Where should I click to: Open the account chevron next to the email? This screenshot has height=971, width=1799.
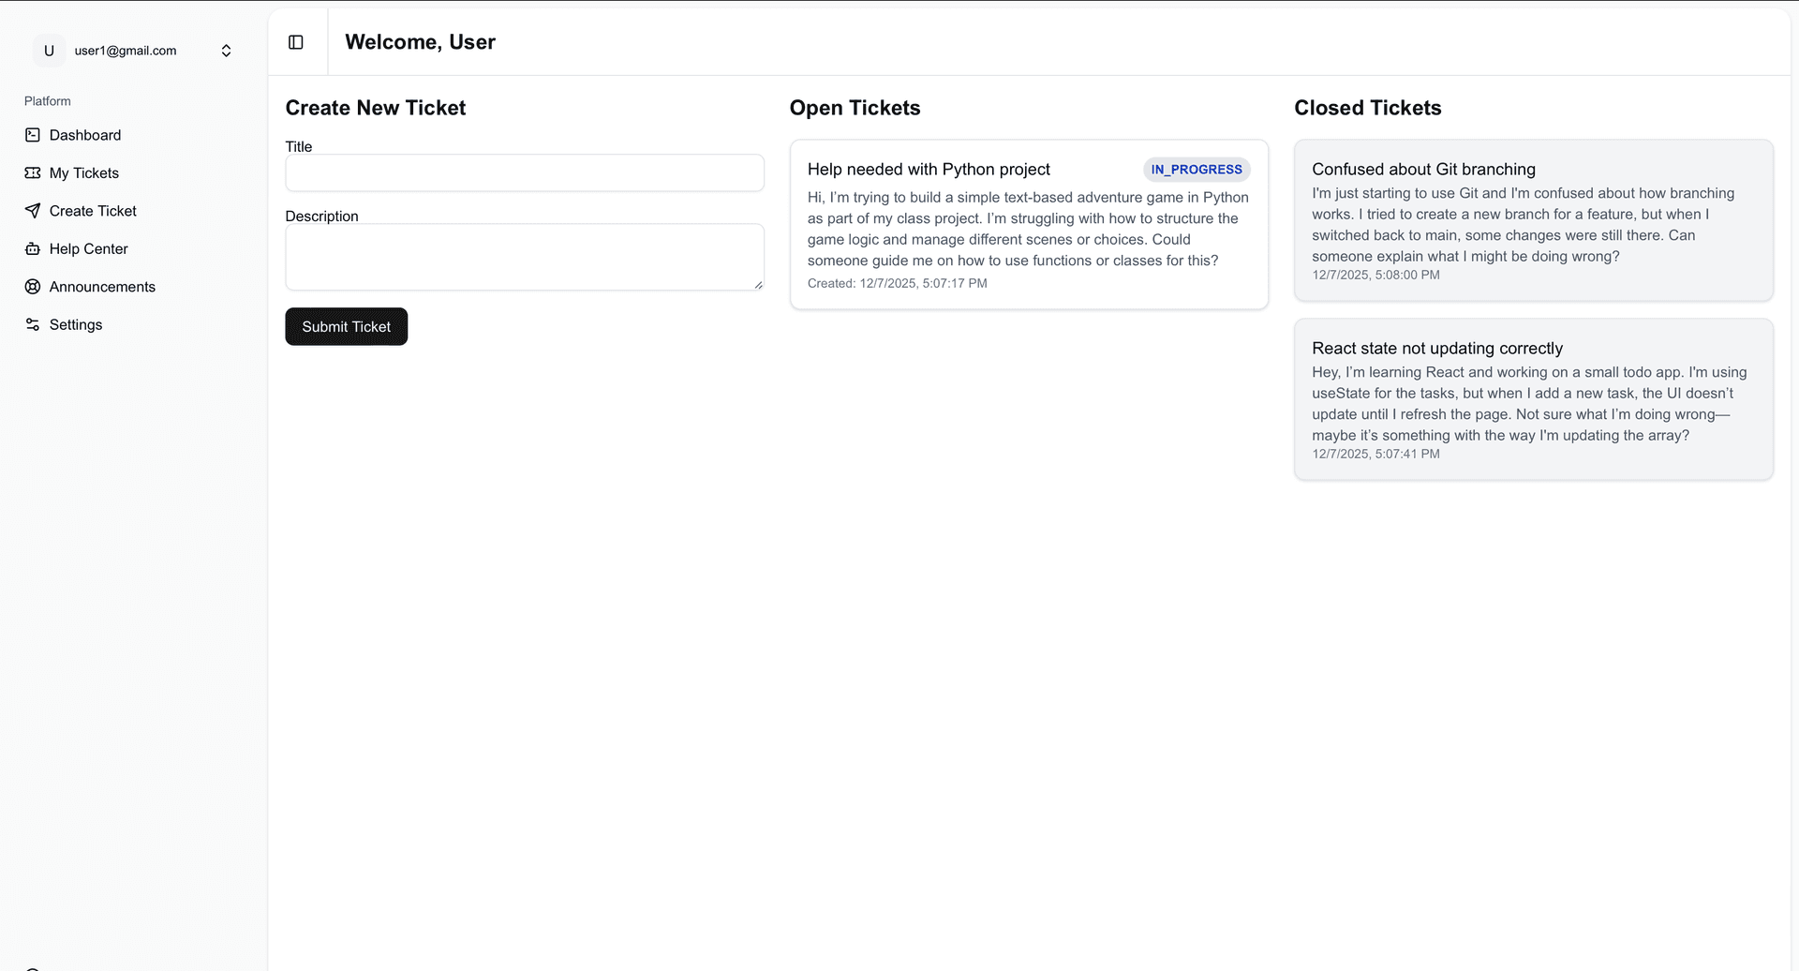click(226, 51)
